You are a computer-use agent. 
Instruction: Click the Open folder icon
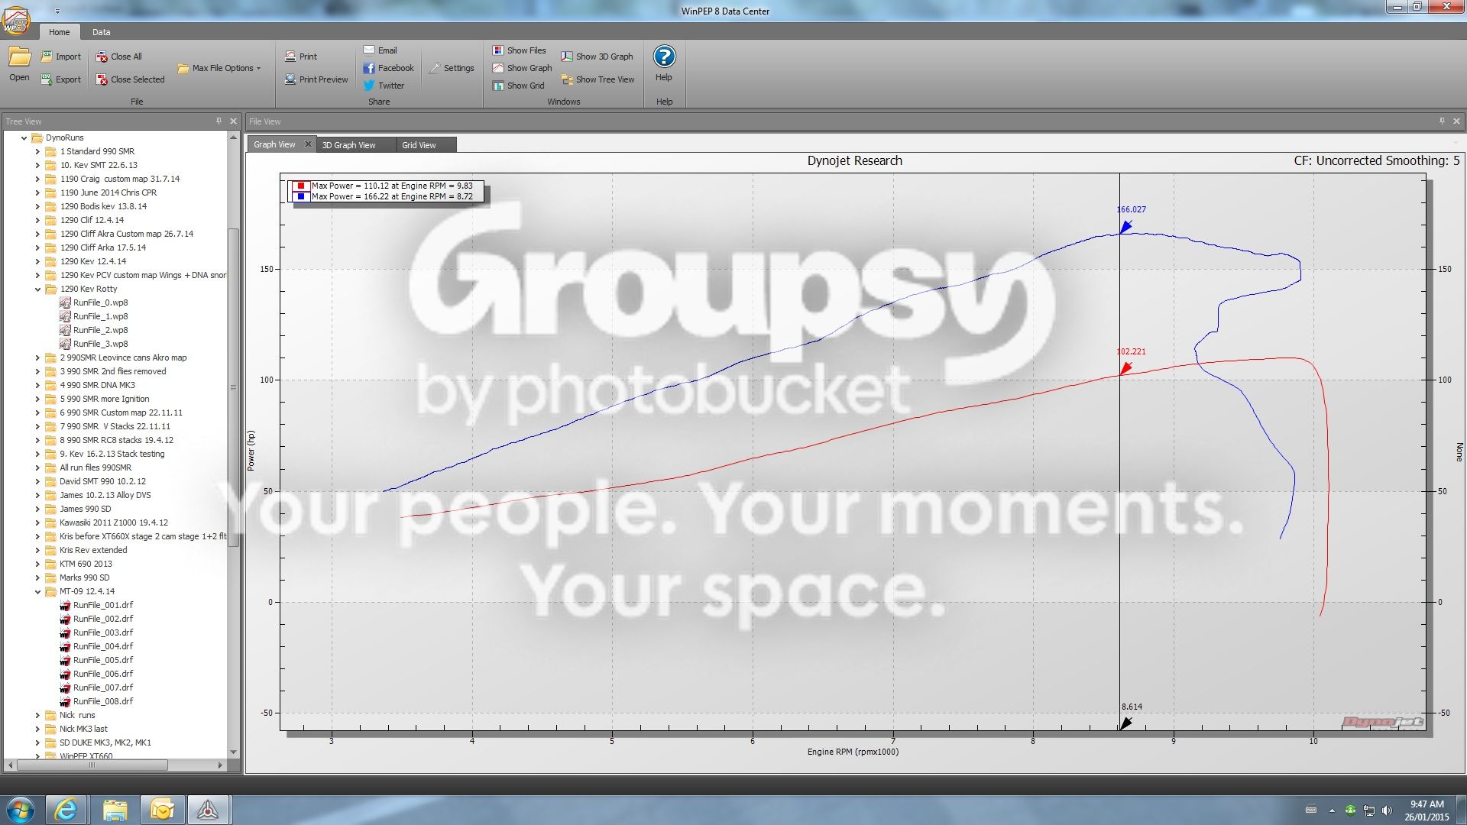tap(19, 57)
